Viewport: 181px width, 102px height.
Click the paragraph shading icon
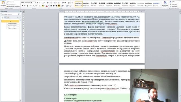click(67, 6)
